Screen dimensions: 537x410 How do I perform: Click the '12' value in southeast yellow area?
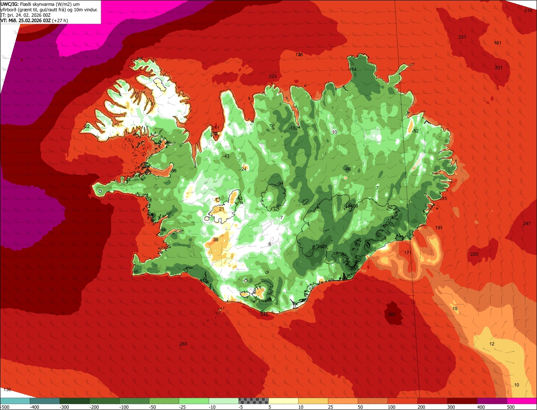(x=492, y=344)
